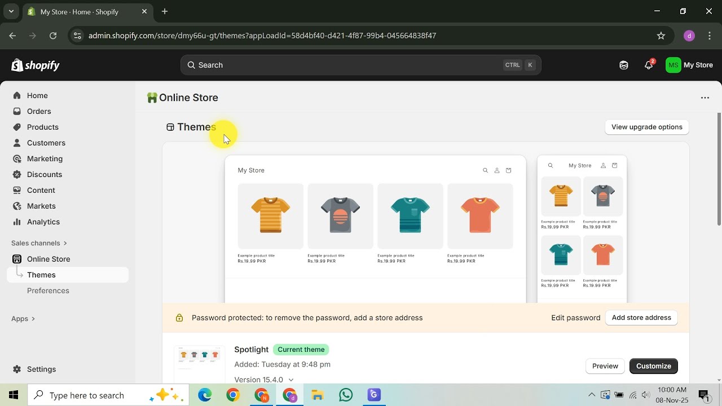
Task: Click the Settings gear icon
Action: click(x=17, y=369)
